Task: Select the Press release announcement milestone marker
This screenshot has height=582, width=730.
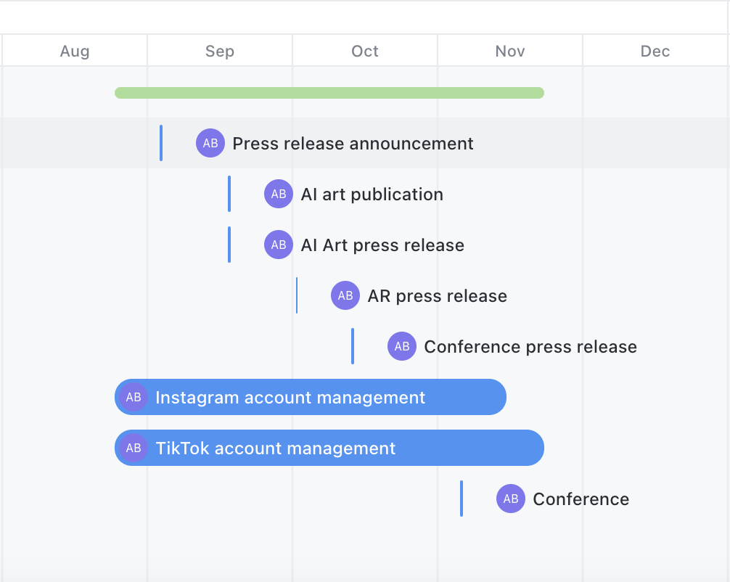Action: tap(161, 143)
